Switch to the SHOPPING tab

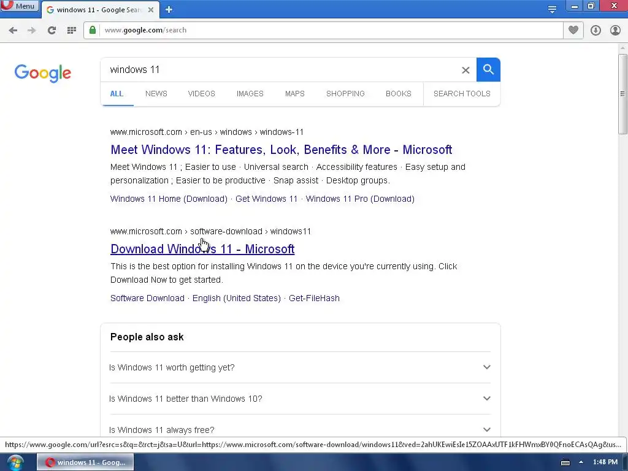point(345,94)
